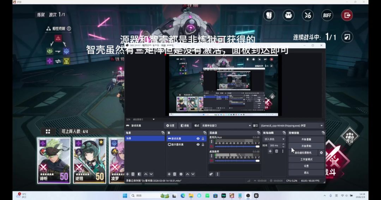Screen dimensions: 381x200
Task: Click the 开始直播 button
Action: (306, 139)
